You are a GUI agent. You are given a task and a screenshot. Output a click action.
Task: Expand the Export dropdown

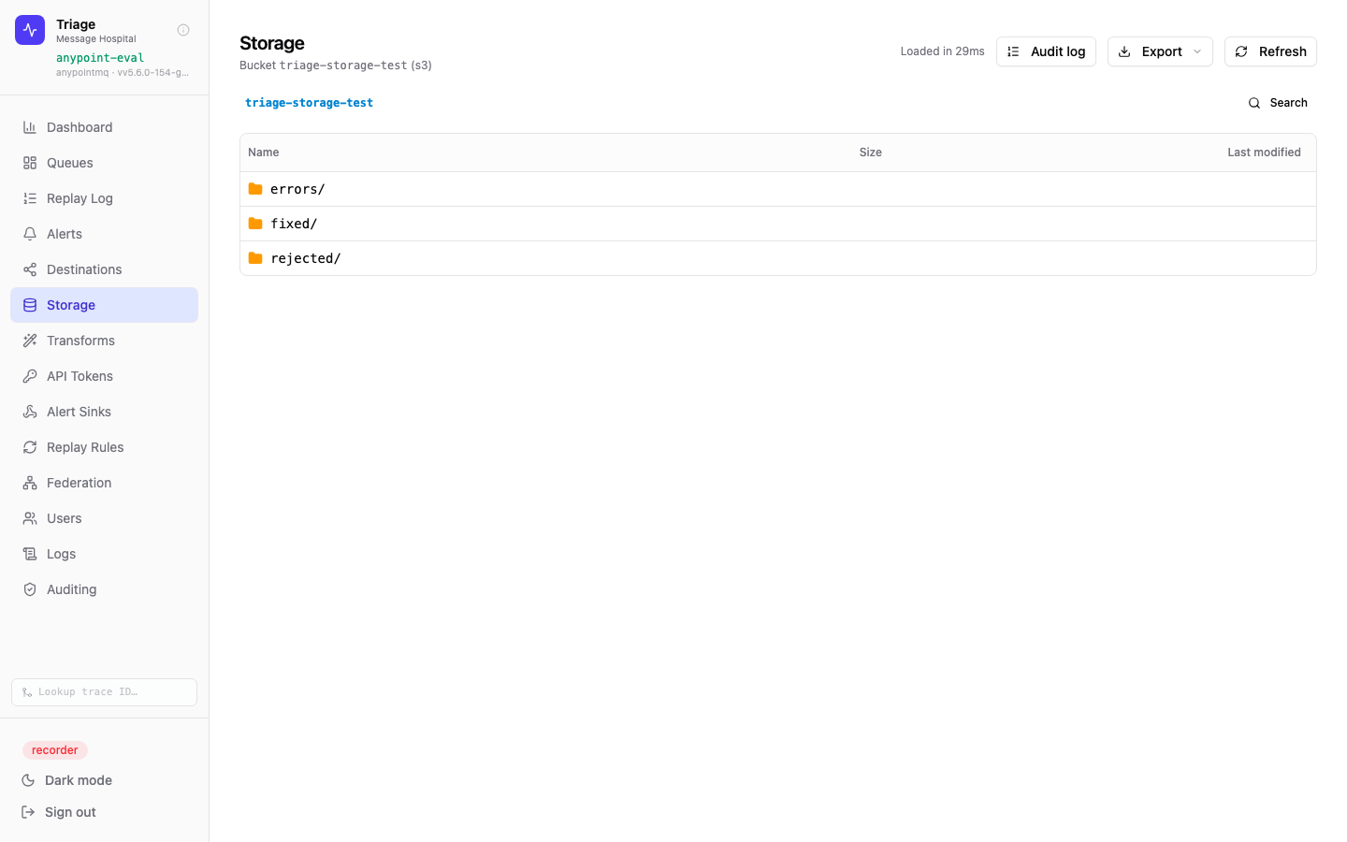tap(1160, 51)
